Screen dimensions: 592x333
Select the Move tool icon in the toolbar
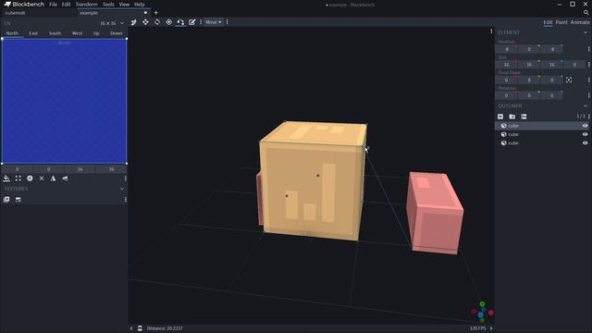point(145,22)
